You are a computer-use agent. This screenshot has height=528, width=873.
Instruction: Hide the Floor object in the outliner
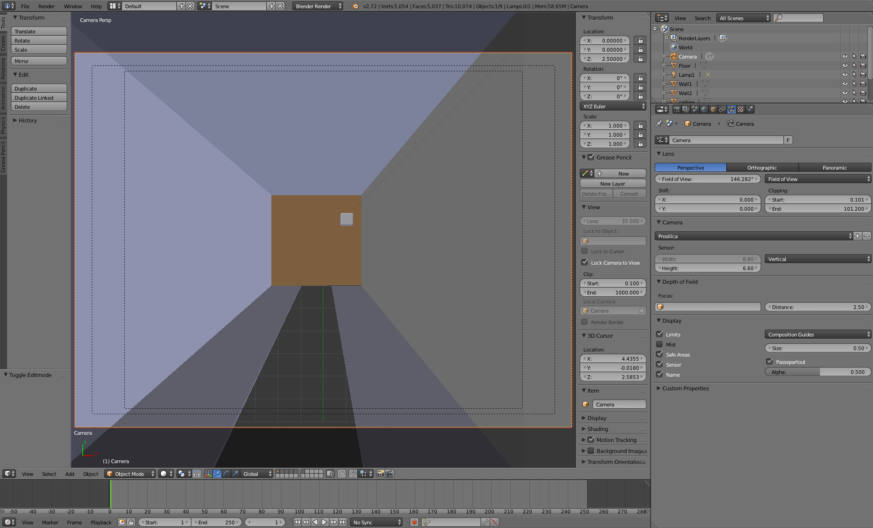(x=845, y=65)
